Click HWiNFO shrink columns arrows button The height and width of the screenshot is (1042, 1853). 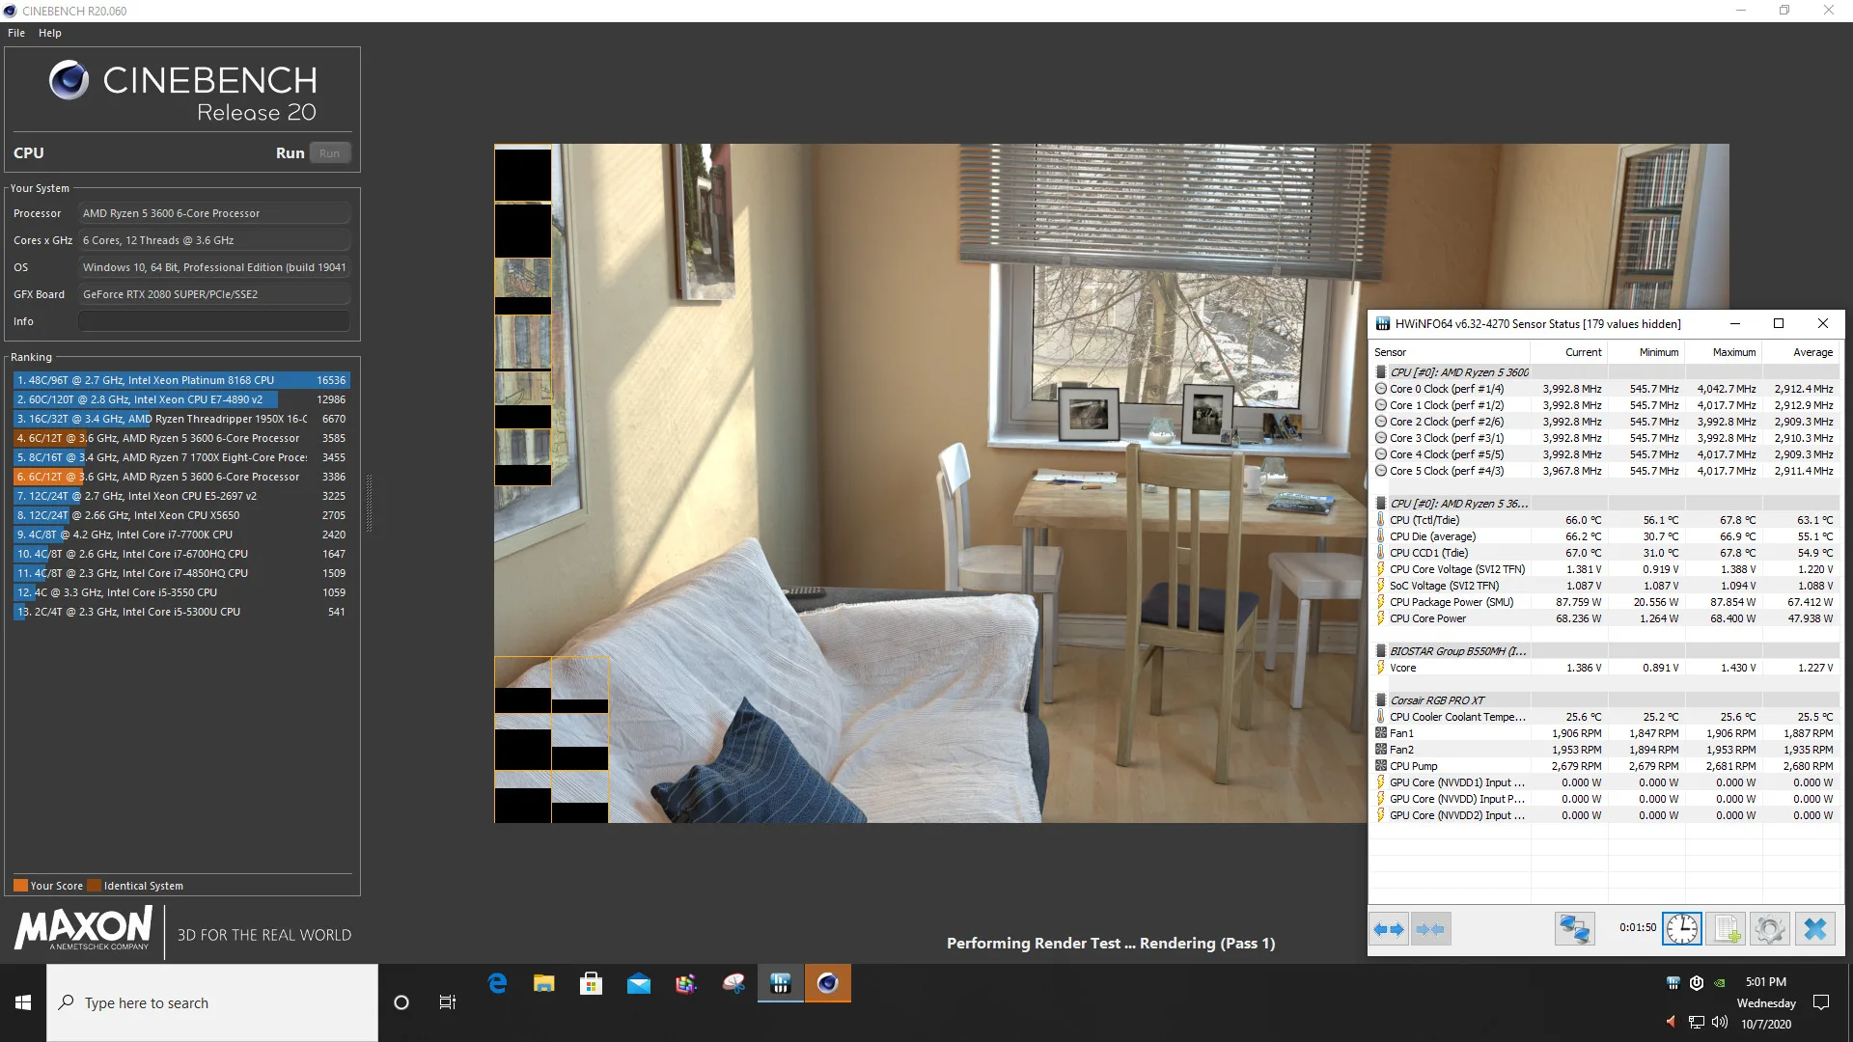click(x=1430, y=929)
